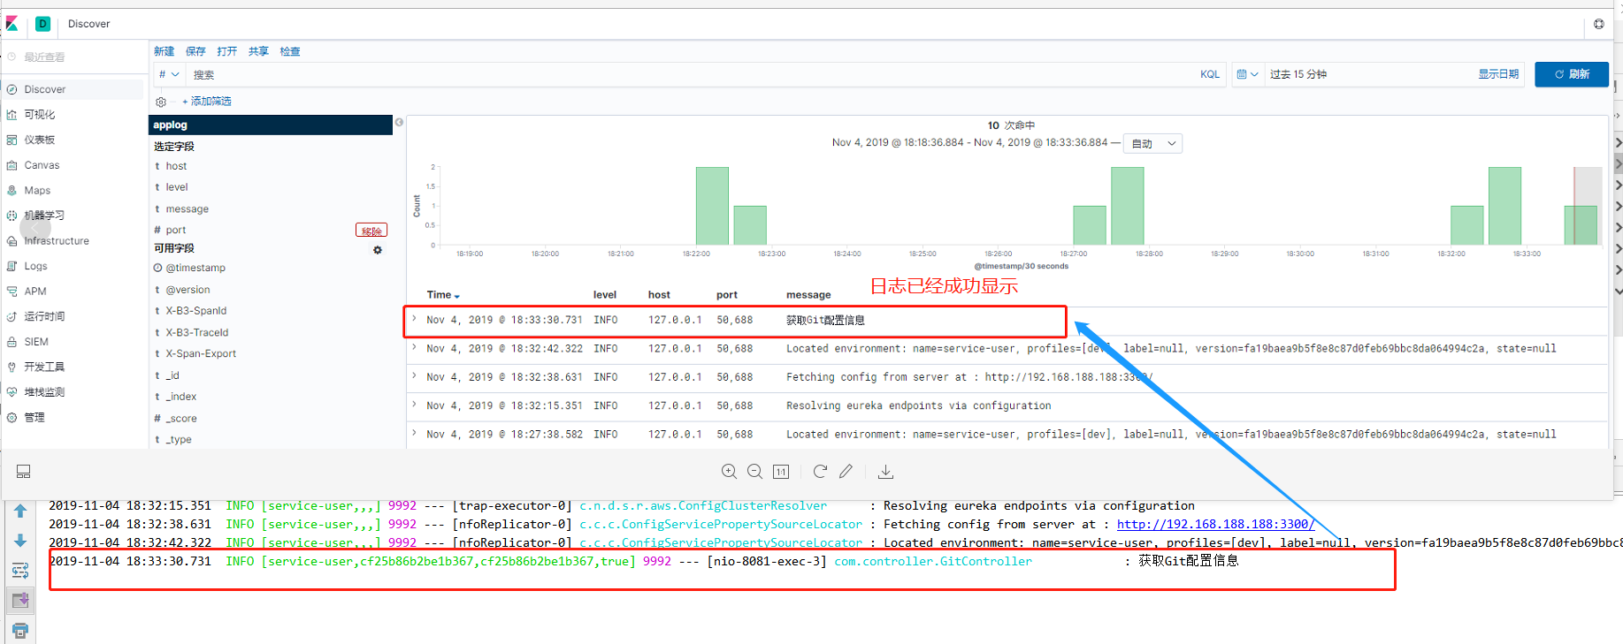Screen dimensions: 1623x644
Task: Click the X-B3-TraceId field
Action: pyautogui.click(x=197, y=332)
